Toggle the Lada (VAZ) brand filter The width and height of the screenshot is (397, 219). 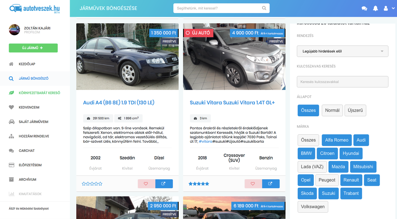(x=312, y=167)
